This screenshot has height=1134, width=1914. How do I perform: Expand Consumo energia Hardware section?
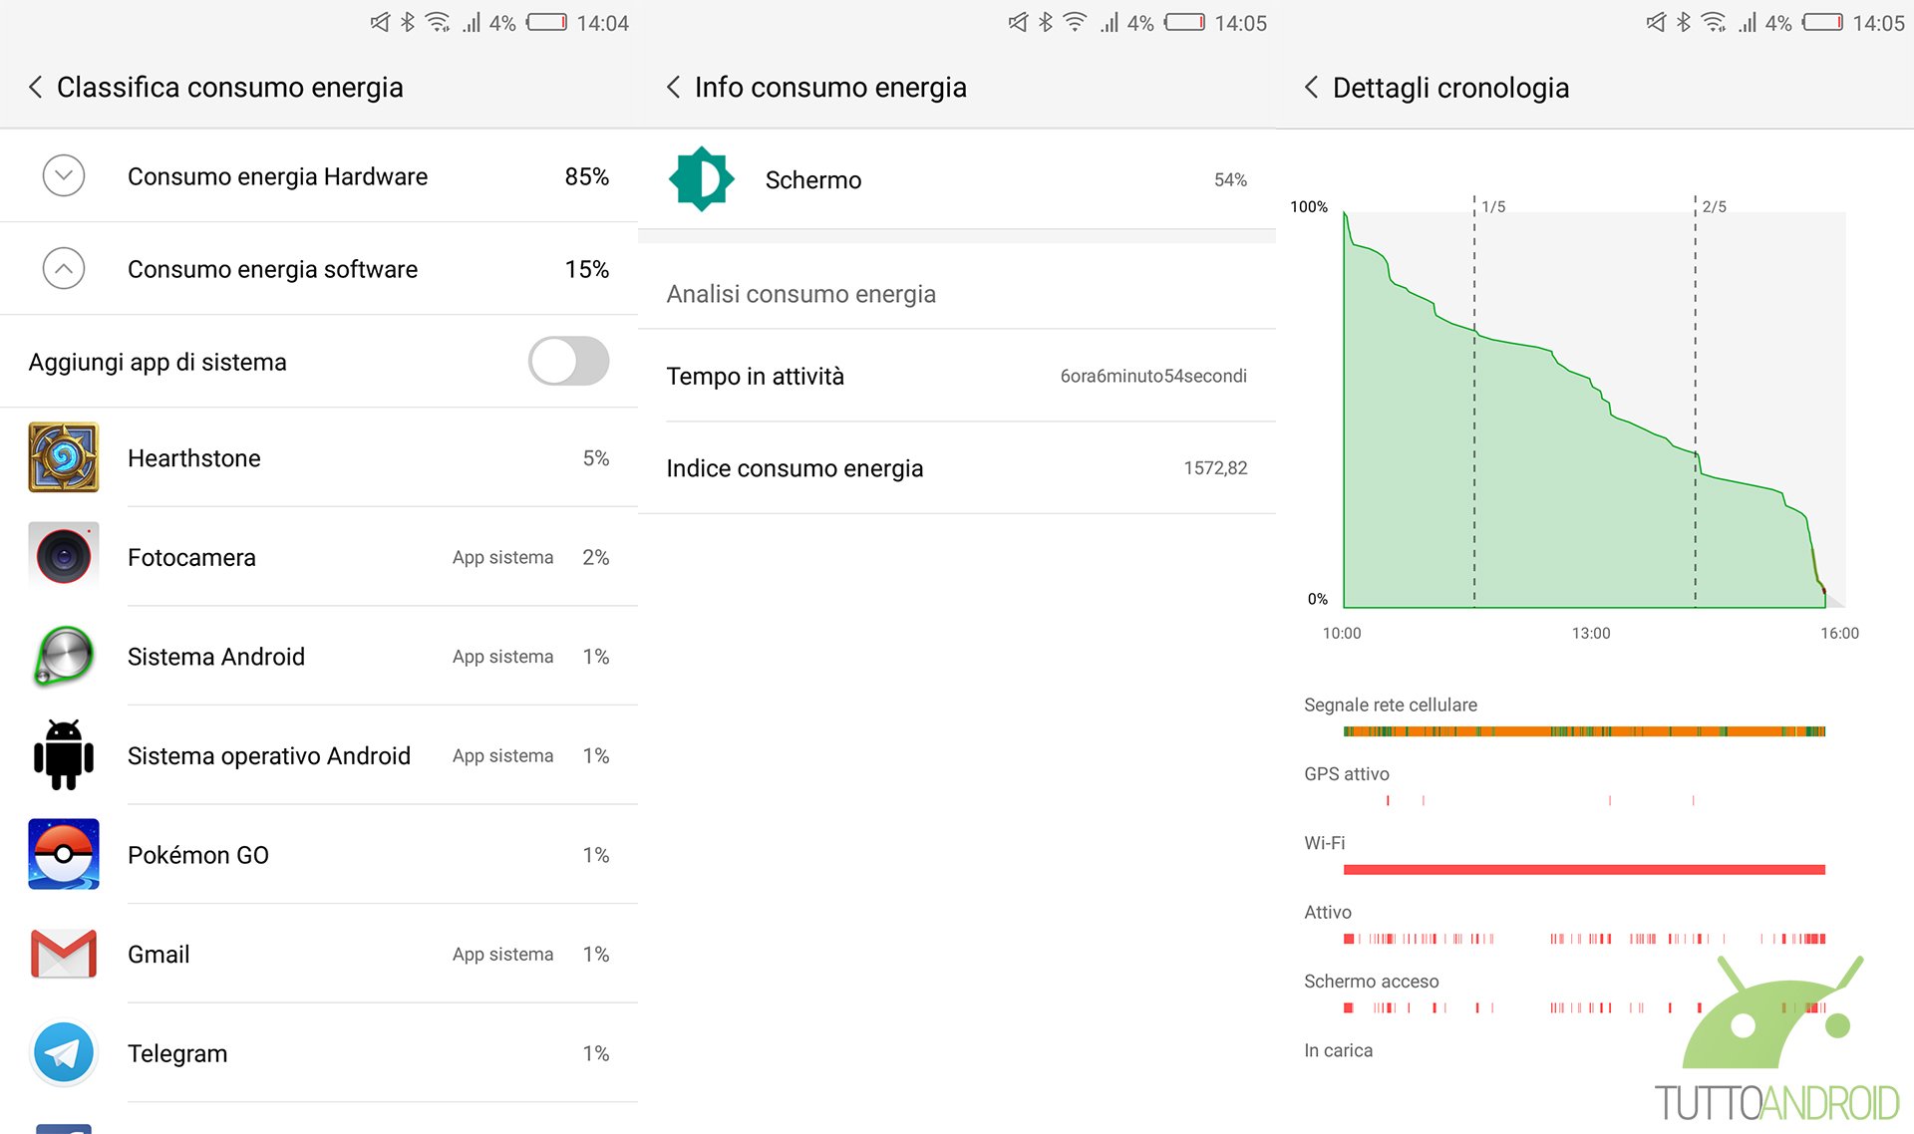[x=64, y=176]
